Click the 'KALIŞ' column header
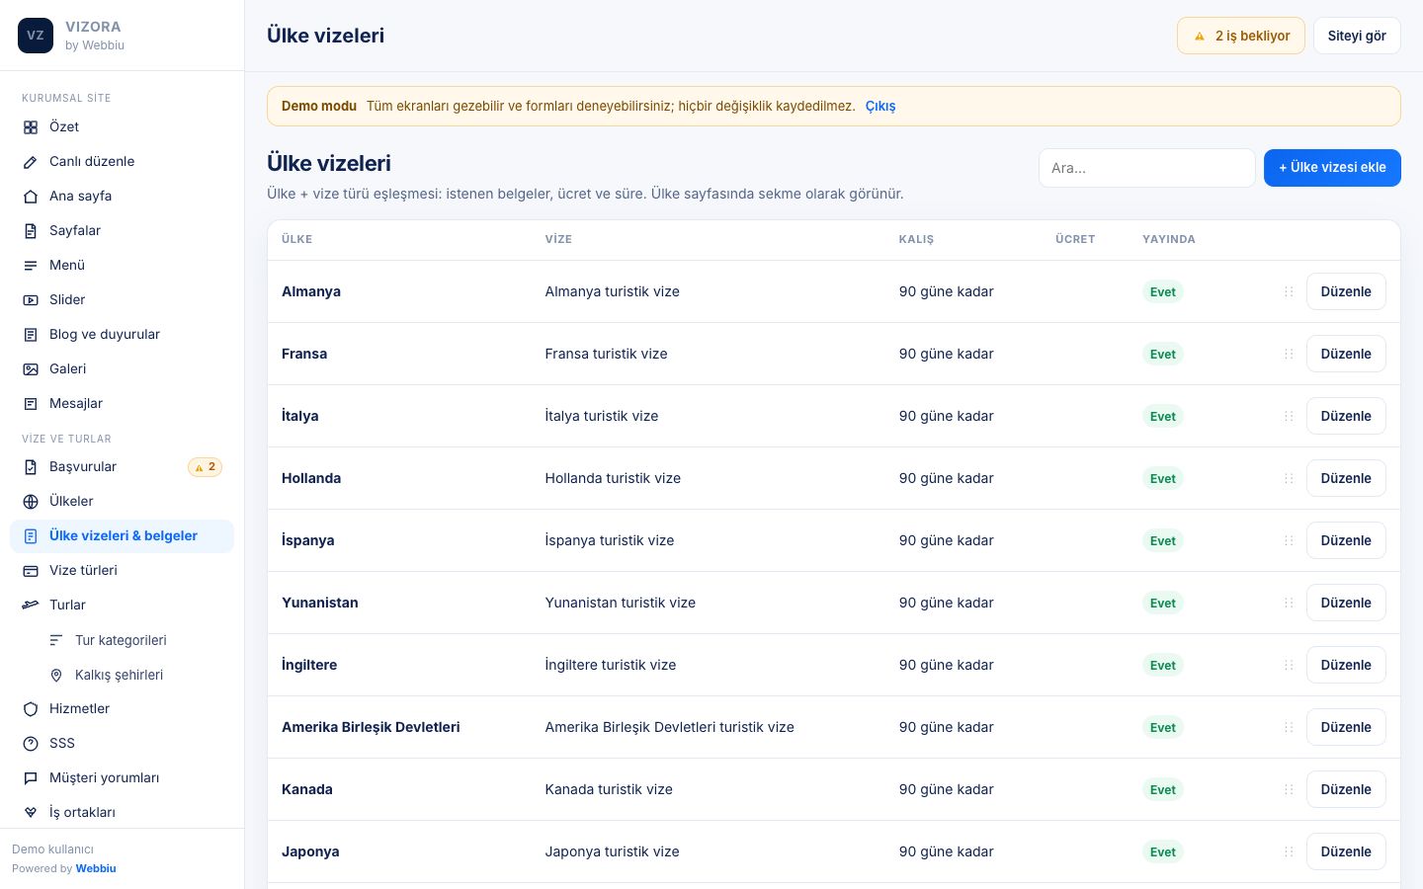 [x=916, y=239]
